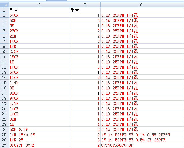Viewport: 184px width, 148px height.
Task: Select row 13 header
Action: pos(4,72)
